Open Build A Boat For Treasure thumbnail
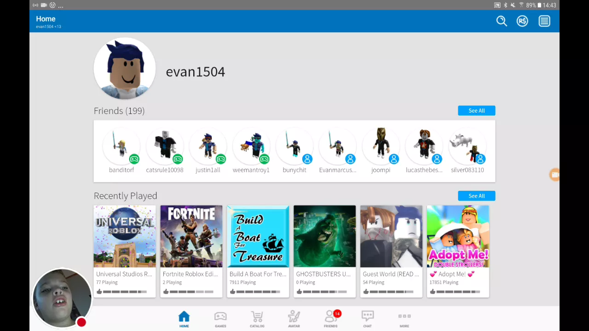This screenshot has width=589, height=331. (x=258, y=236)
